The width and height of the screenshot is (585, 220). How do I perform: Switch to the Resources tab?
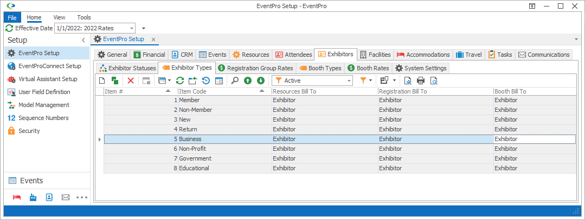pyautogui.click(x=251, y=55)
